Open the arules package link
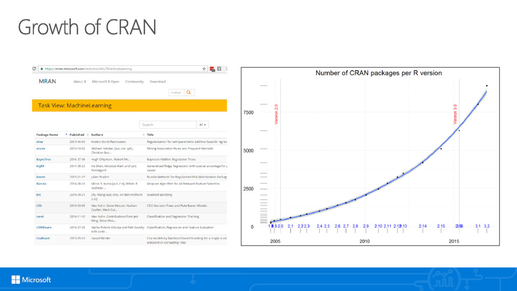 point(40,149)
